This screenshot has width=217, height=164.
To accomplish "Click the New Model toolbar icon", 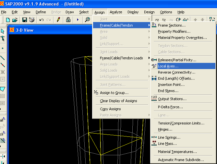I will [x=8, y=20].
